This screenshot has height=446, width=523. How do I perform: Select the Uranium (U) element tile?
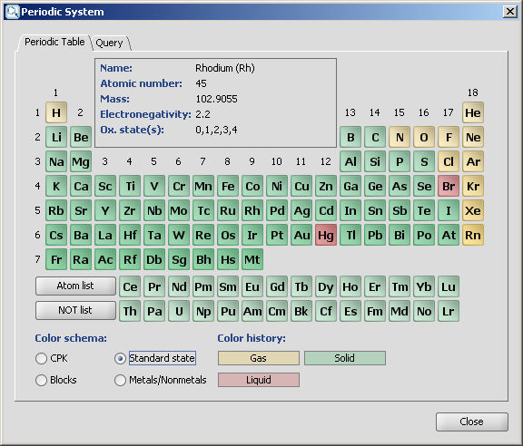pos(179,311)
